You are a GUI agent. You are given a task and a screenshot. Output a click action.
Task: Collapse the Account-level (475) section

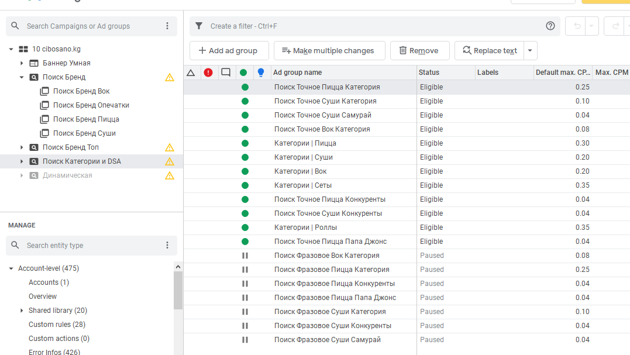point(11,268)
